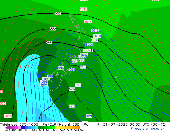Click the forecast date 'Fr 31-07-2026 00:00 UTC (00+72)'
This screenshot has width=170, height=131.
click(132, 125)
